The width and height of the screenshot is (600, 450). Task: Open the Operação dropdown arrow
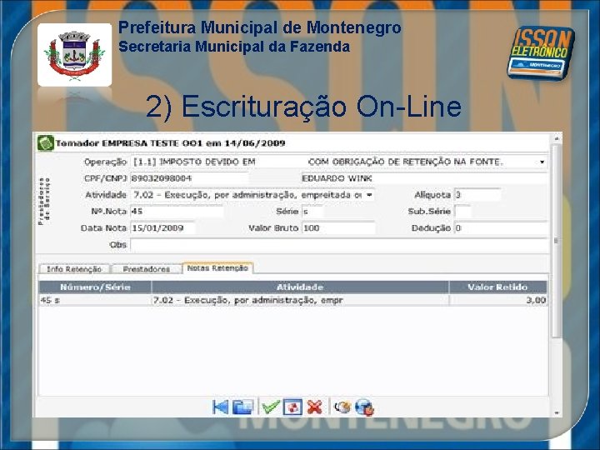[542, 162]
